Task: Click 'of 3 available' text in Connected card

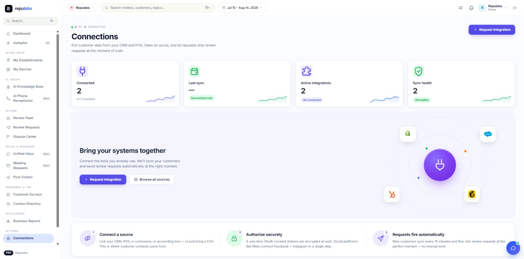Action: (86, 99)
